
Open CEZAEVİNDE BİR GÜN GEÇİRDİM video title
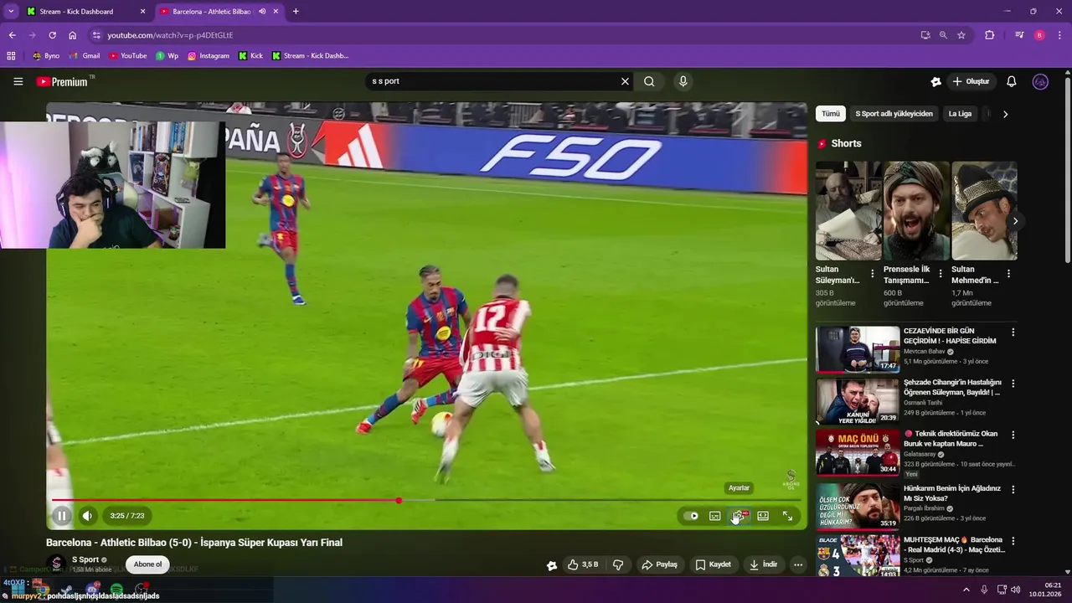950,336
